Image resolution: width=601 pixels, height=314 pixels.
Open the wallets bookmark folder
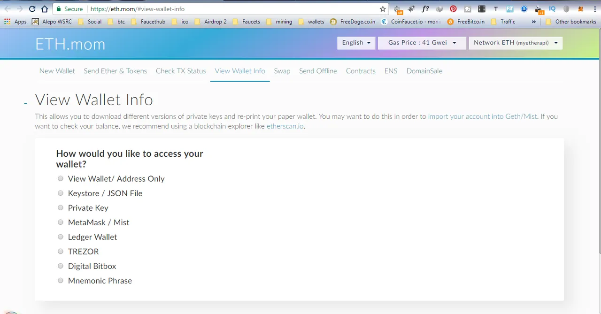click(x=310, y=22)
